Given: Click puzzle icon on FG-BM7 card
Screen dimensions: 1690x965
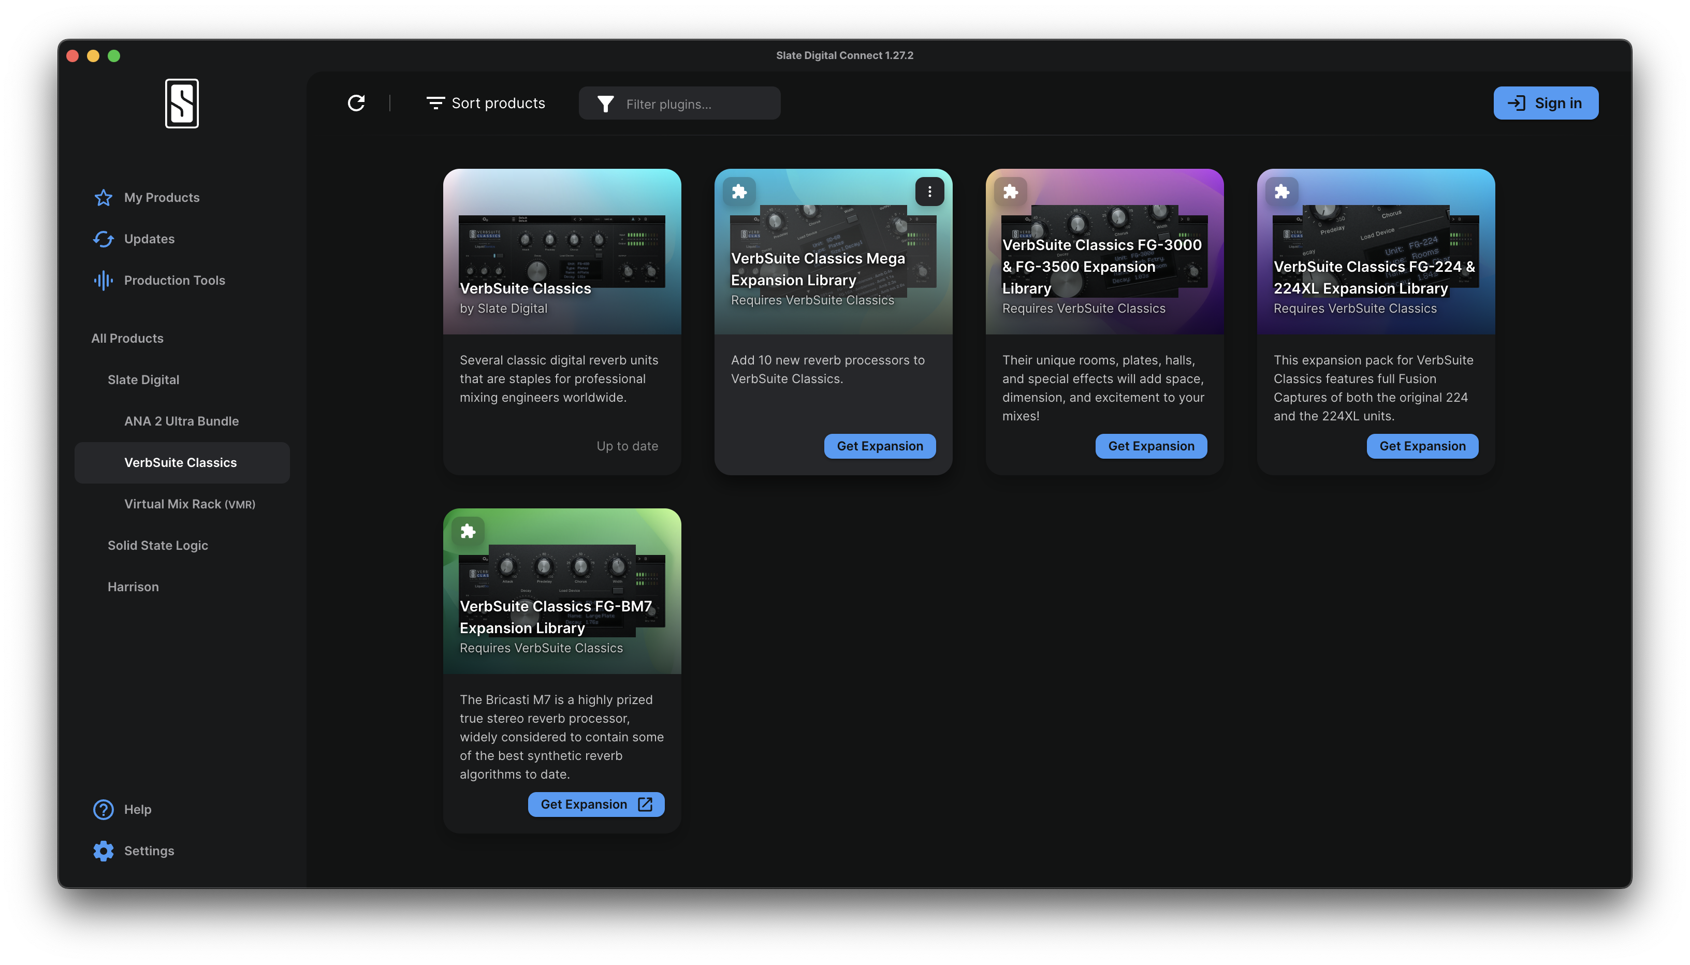Looking at the screenshot, I should [x=468, y=531].
